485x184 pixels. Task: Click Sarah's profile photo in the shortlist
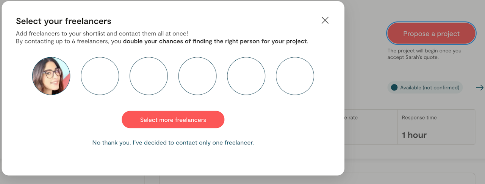click(x=51, y=76)
